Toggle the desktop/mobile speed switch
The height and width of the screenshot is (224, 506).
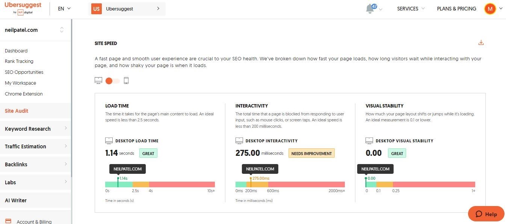tap(112, 81)
